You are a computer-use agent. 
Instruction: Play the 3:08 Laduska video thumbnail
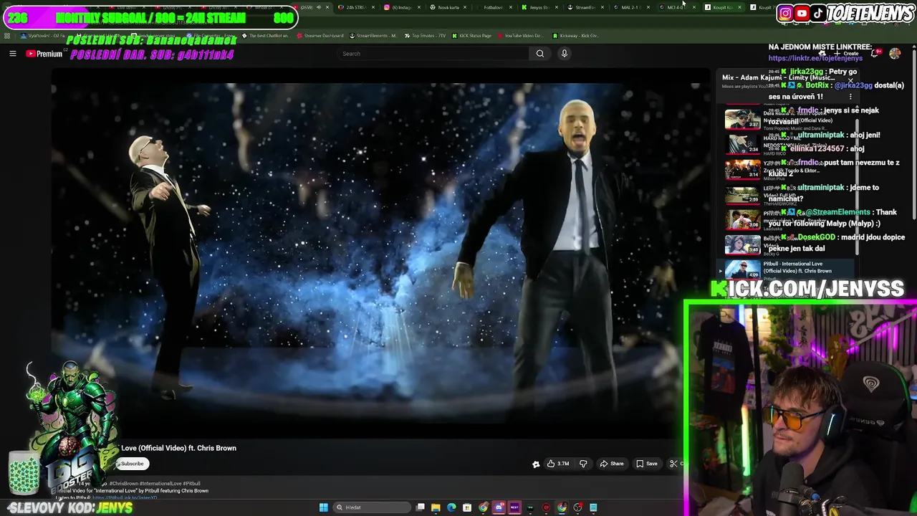coord(742,220)
